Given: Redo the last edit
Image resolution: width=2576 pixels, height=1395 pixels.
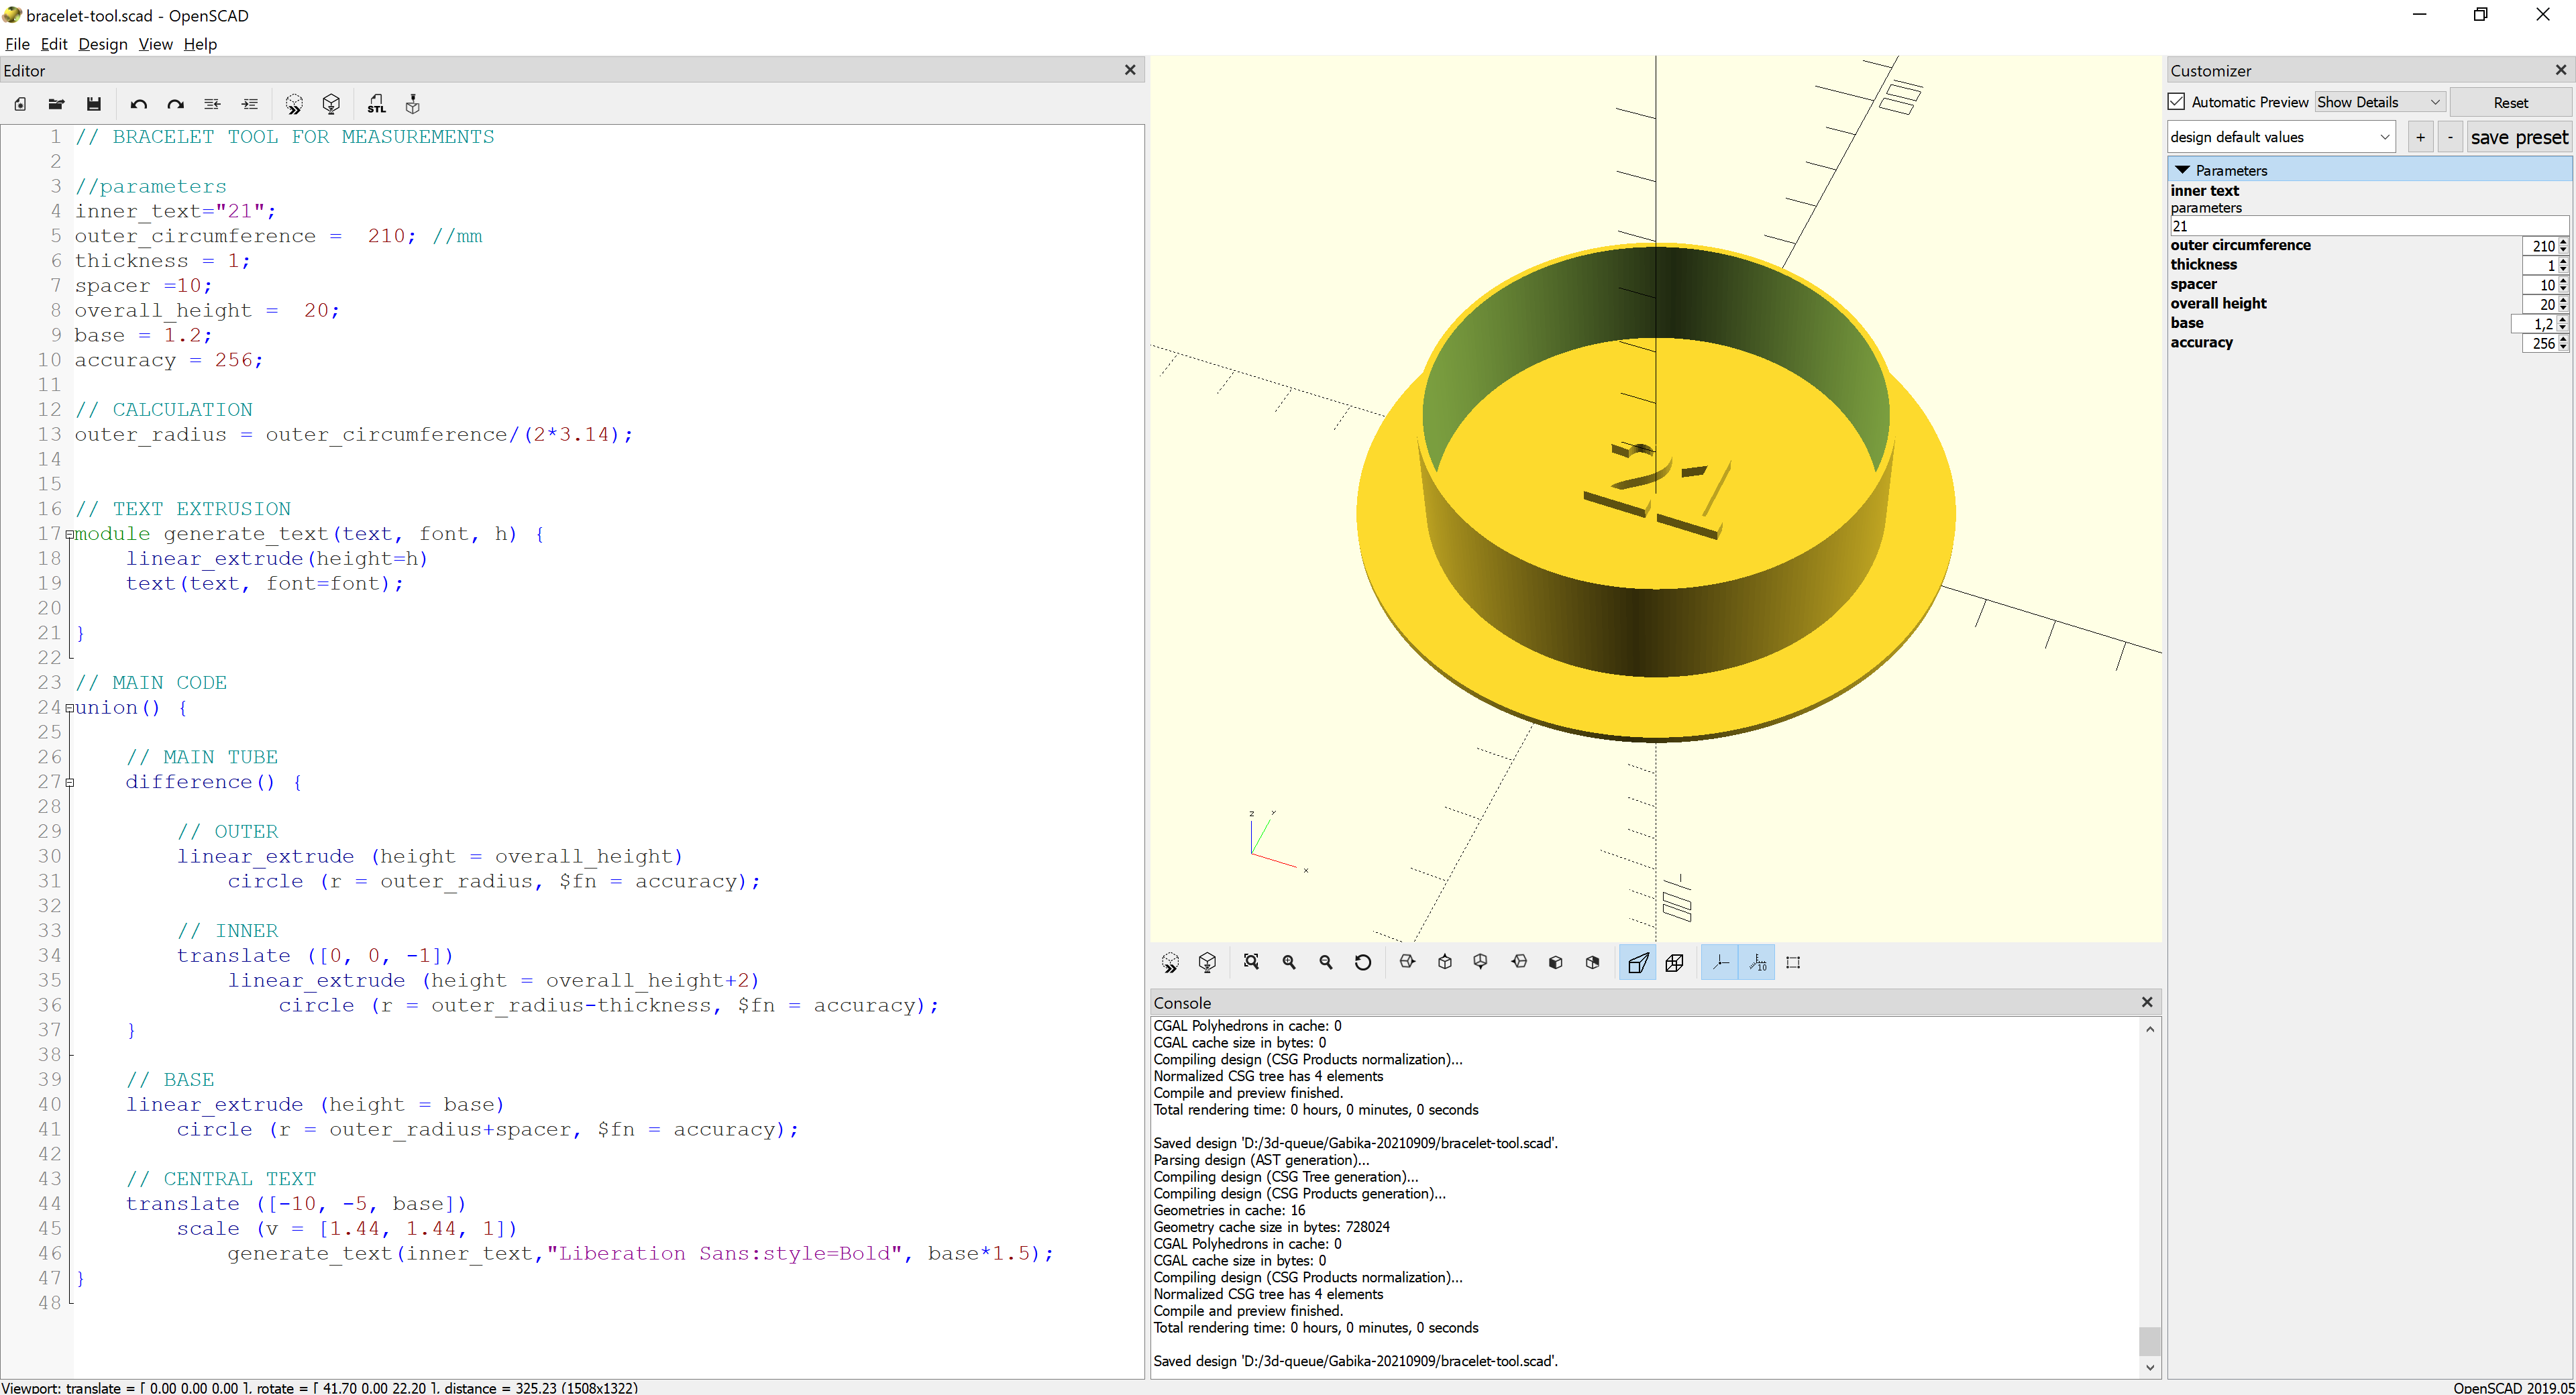Looking at the screenshot, I should (x=176, y=104).
